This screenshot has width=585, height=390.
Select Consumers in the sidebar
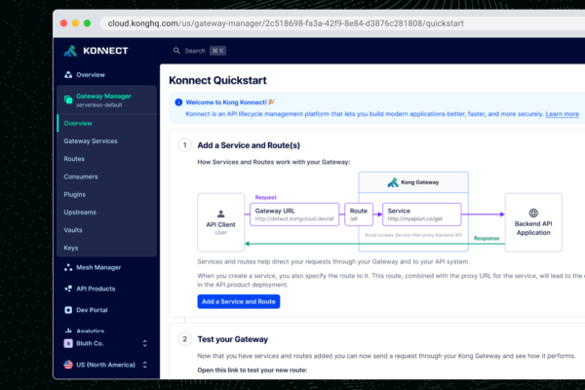(x=81, y=176)
